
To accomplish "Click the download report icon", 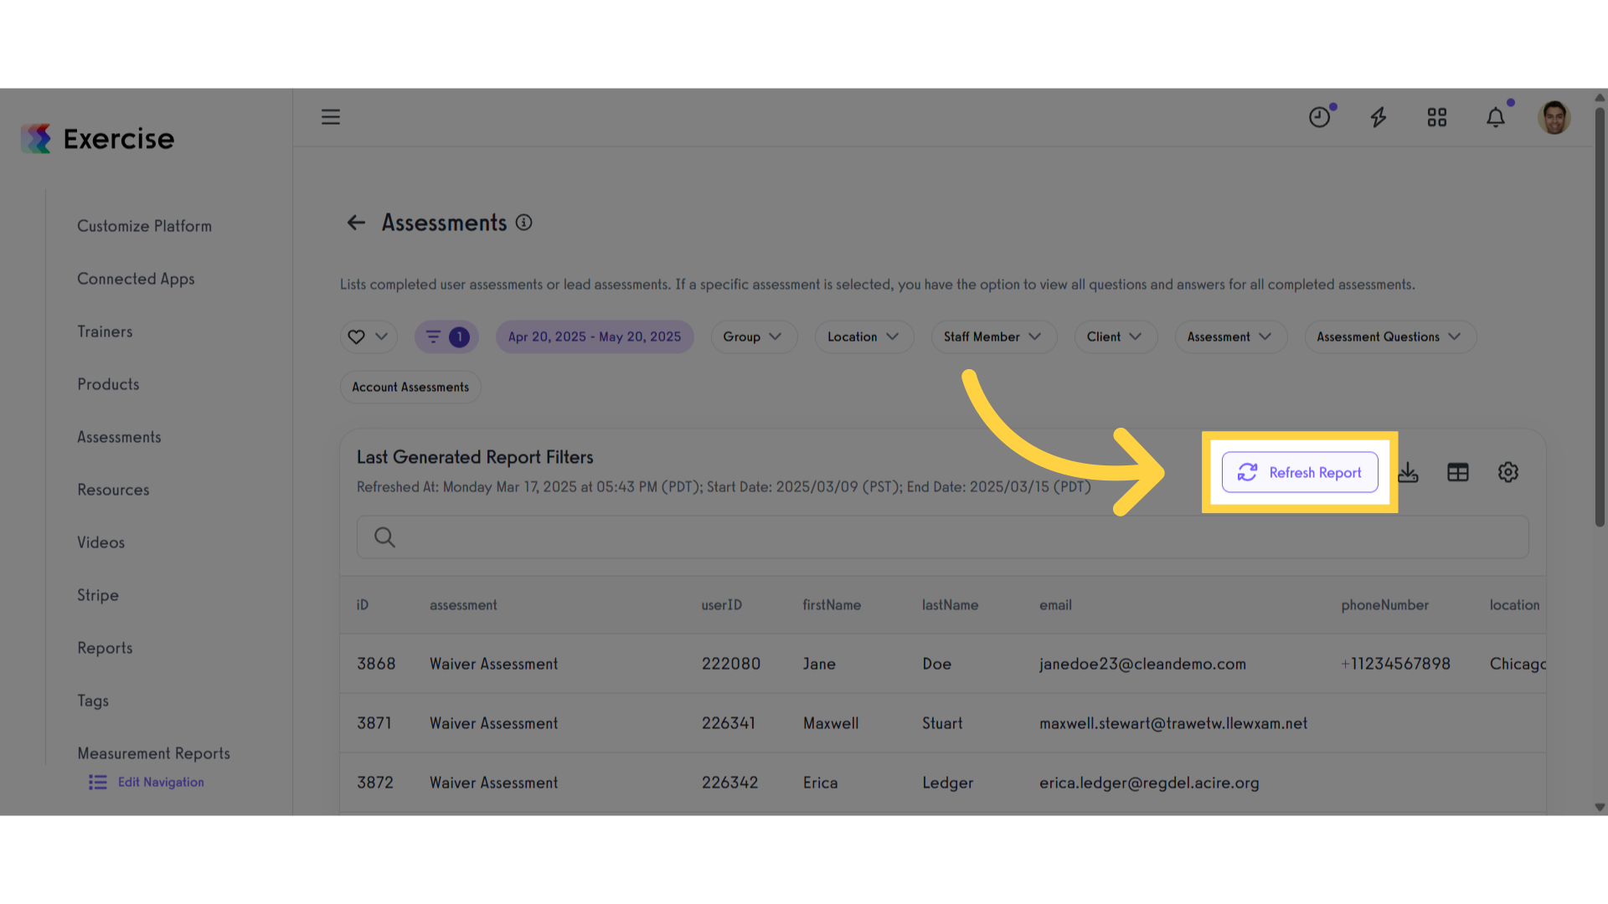I will tap(1409, 472).
